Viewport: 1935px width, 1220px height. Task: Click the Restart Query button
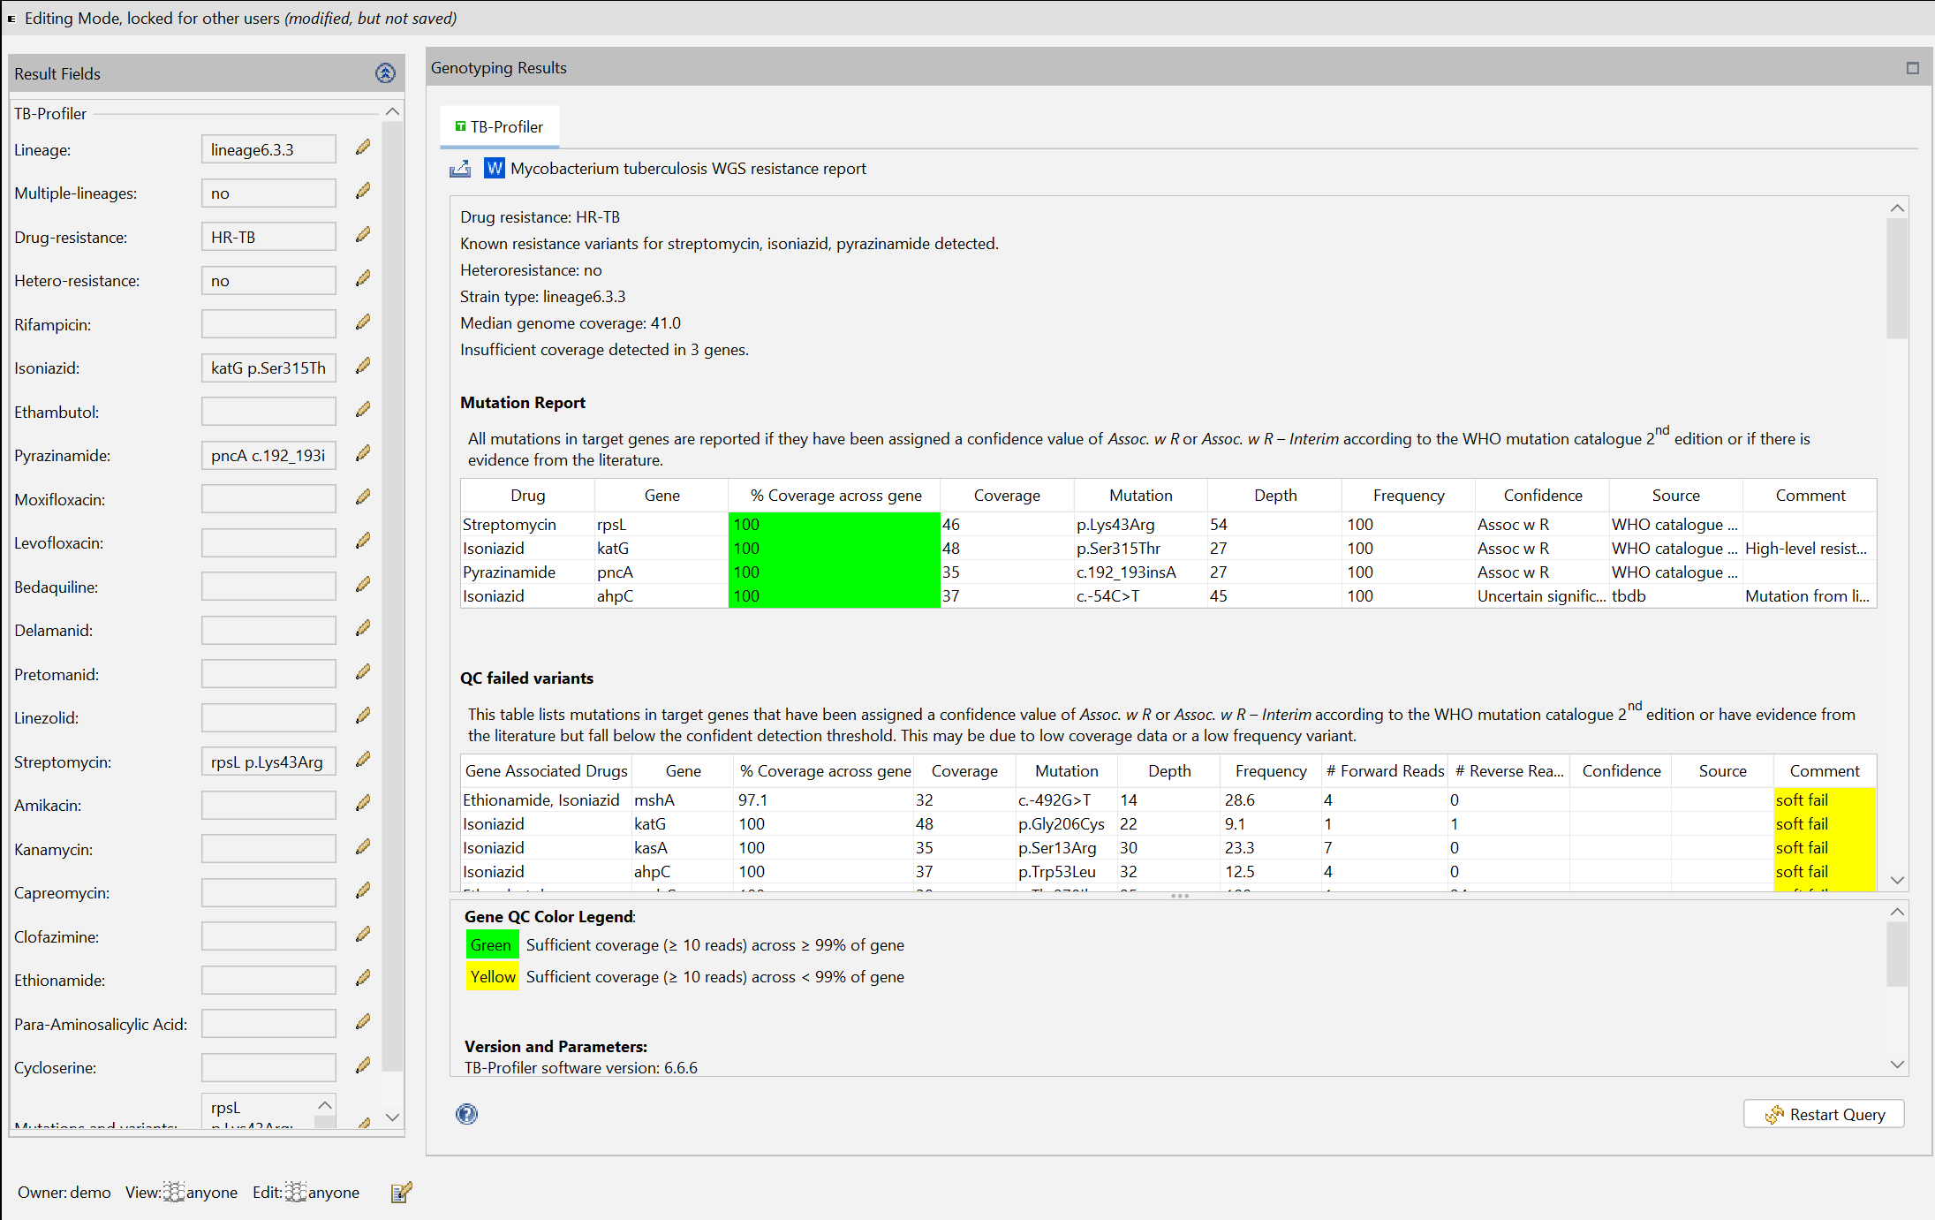point(1824,1114)
